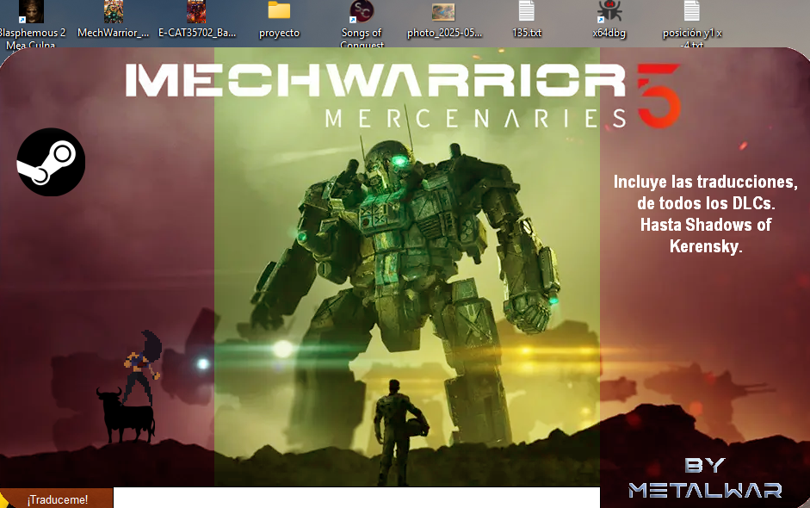
Task: Open the 135.txt text file
Action: pos(527,20)
